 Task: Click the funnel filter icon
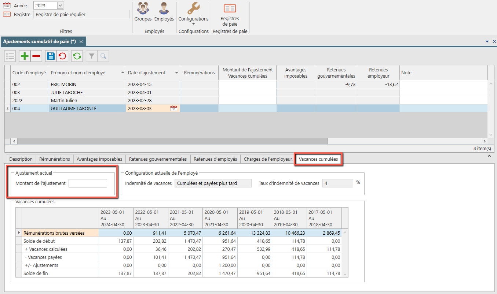[x=92, y=56]
